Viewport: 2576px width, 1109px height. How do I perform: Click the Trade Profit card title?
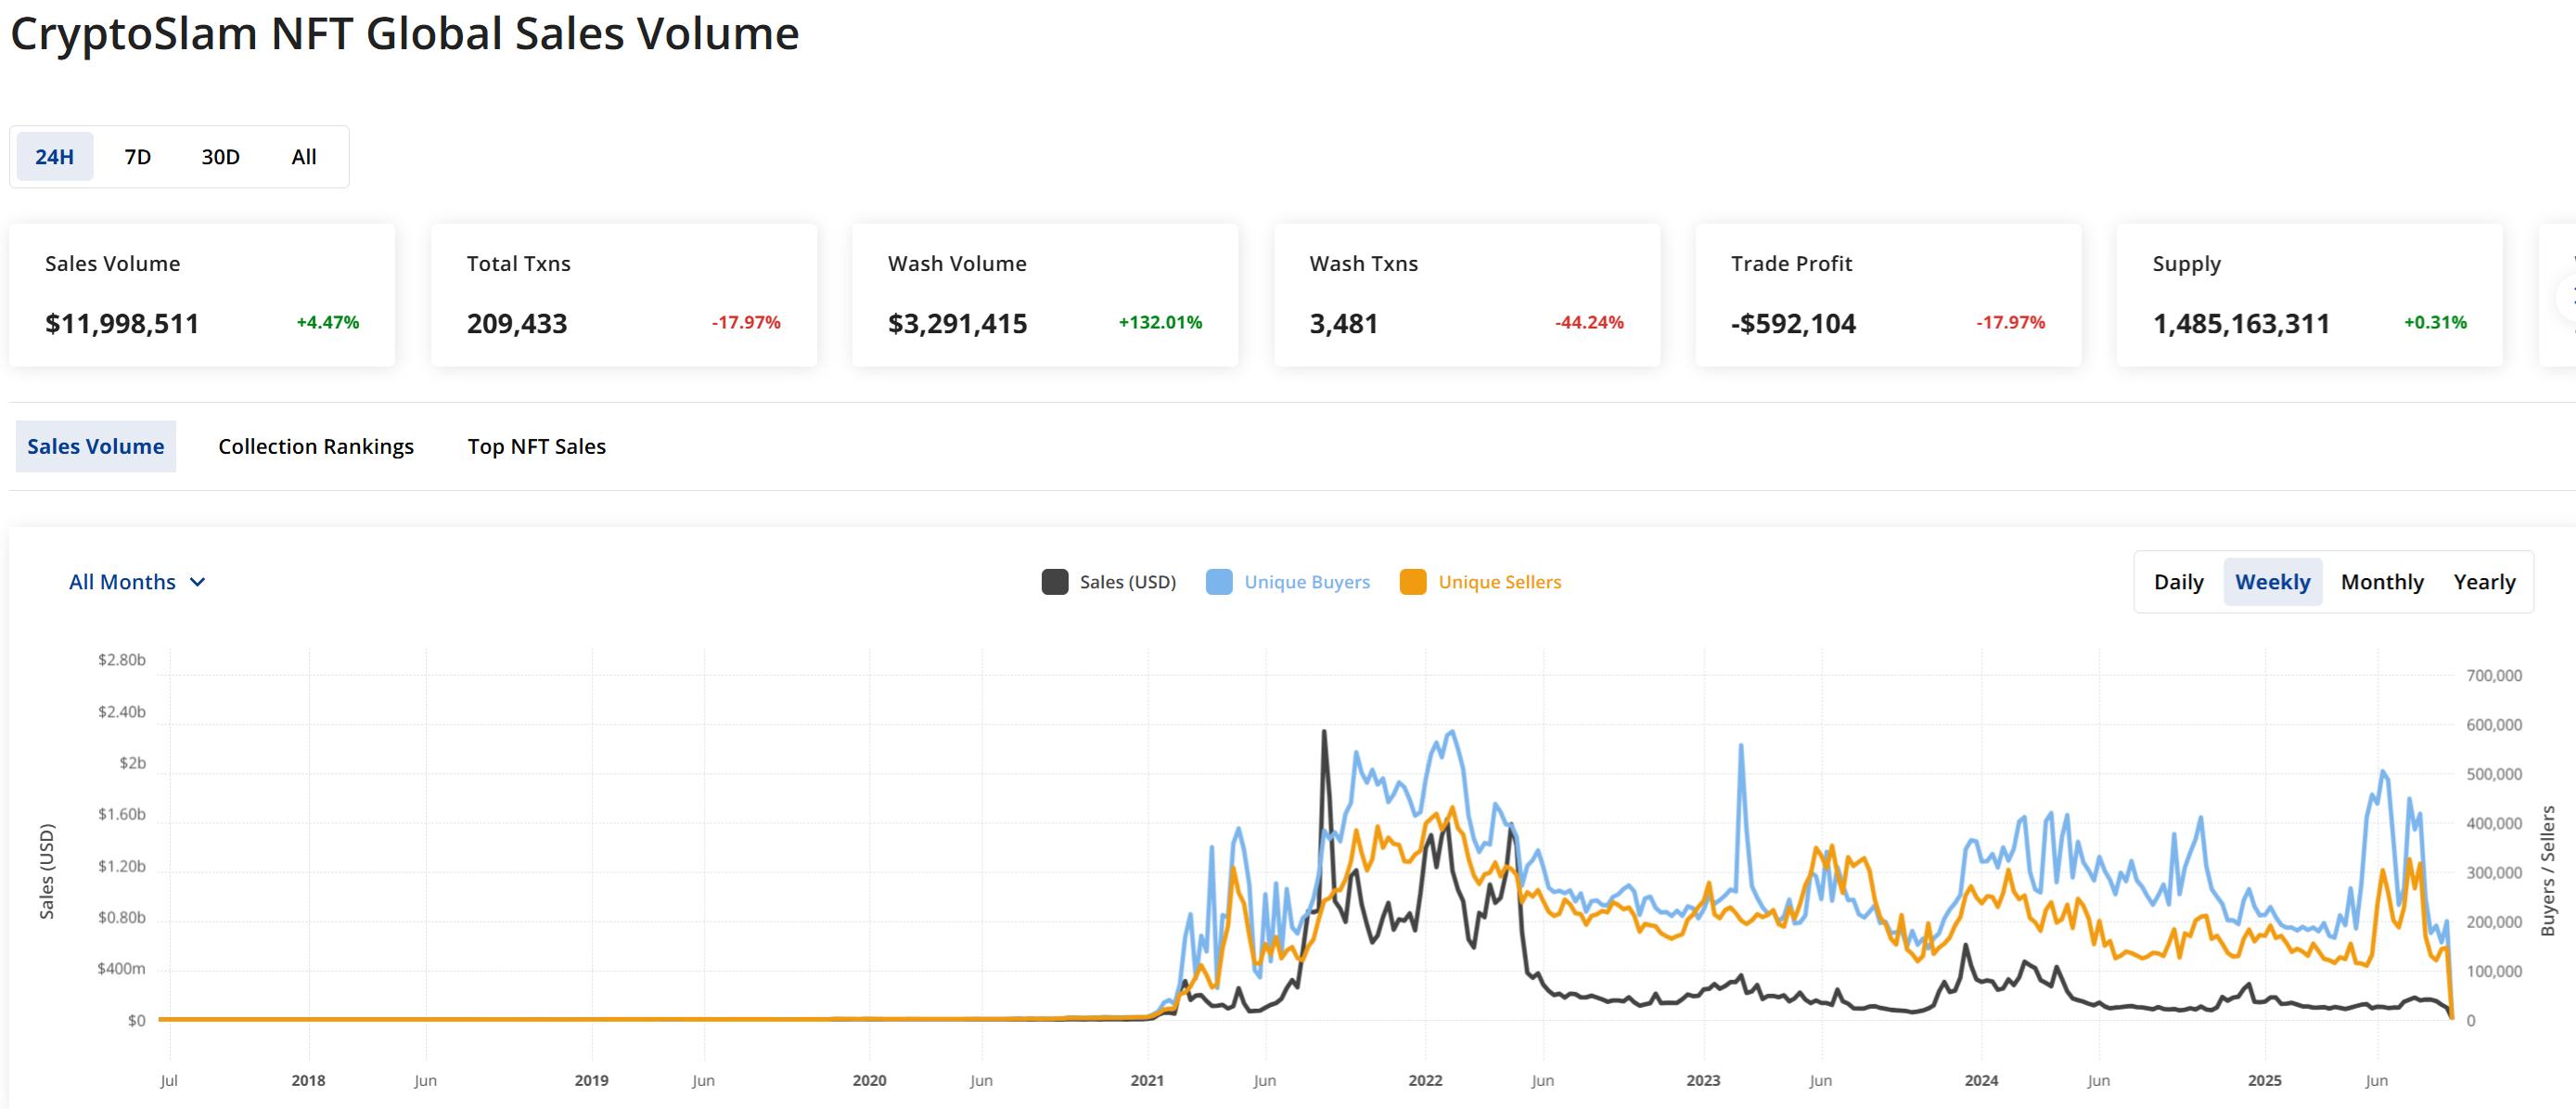(1792, 264)
